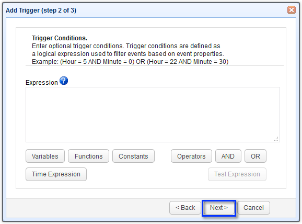Open the Constants list
Viewport: 302px width, 224px height.
tap(133, 156)
